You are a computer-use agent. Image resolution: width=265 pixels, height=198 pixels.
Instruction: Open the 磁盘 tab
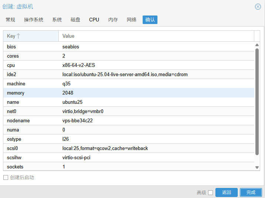pyautogui.click(x=75, y=20)
